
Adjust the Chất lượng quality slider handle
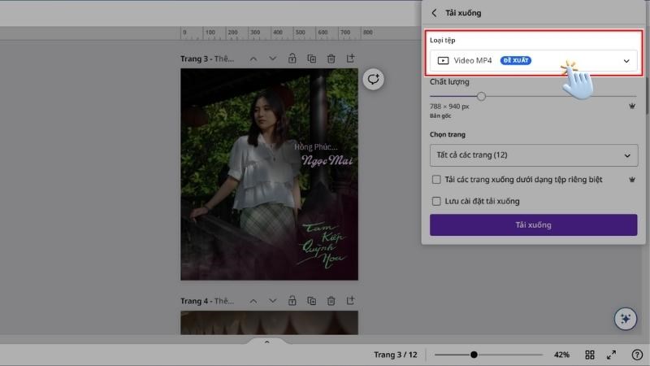coord(481,96)
